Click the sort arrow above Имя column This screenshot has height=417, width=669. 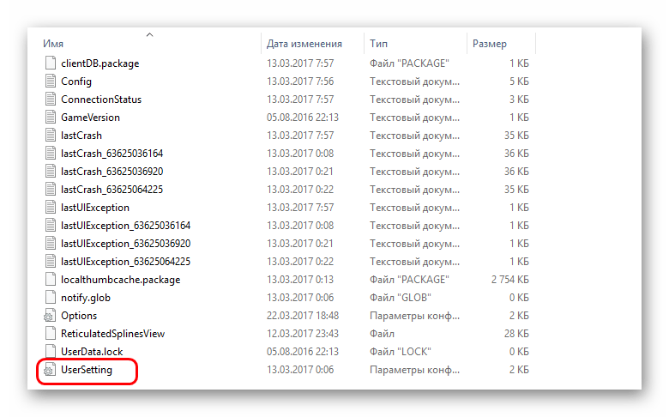click(149, 34)
